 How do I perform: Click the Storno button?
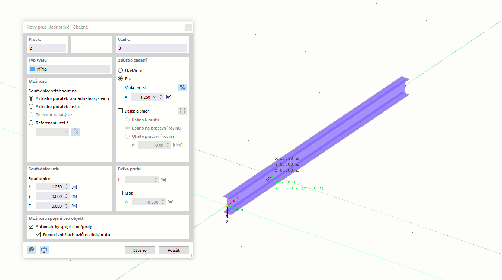coord(140,250)
